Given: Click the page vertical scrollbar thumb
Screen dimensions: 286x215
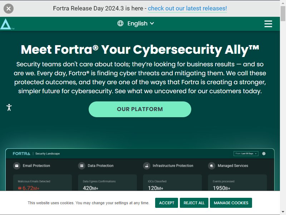Looking at the screenshot, I should pos(283,14).
